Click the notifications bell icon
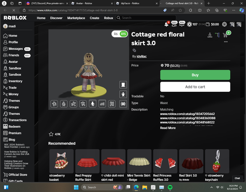246x192 pixels. click(x=166, y=25)
